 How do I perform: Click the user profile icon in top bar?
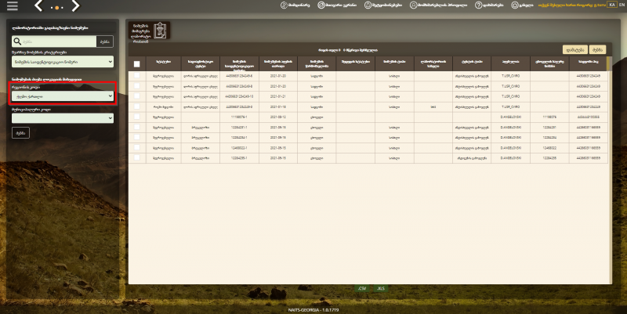pos(413,5)
